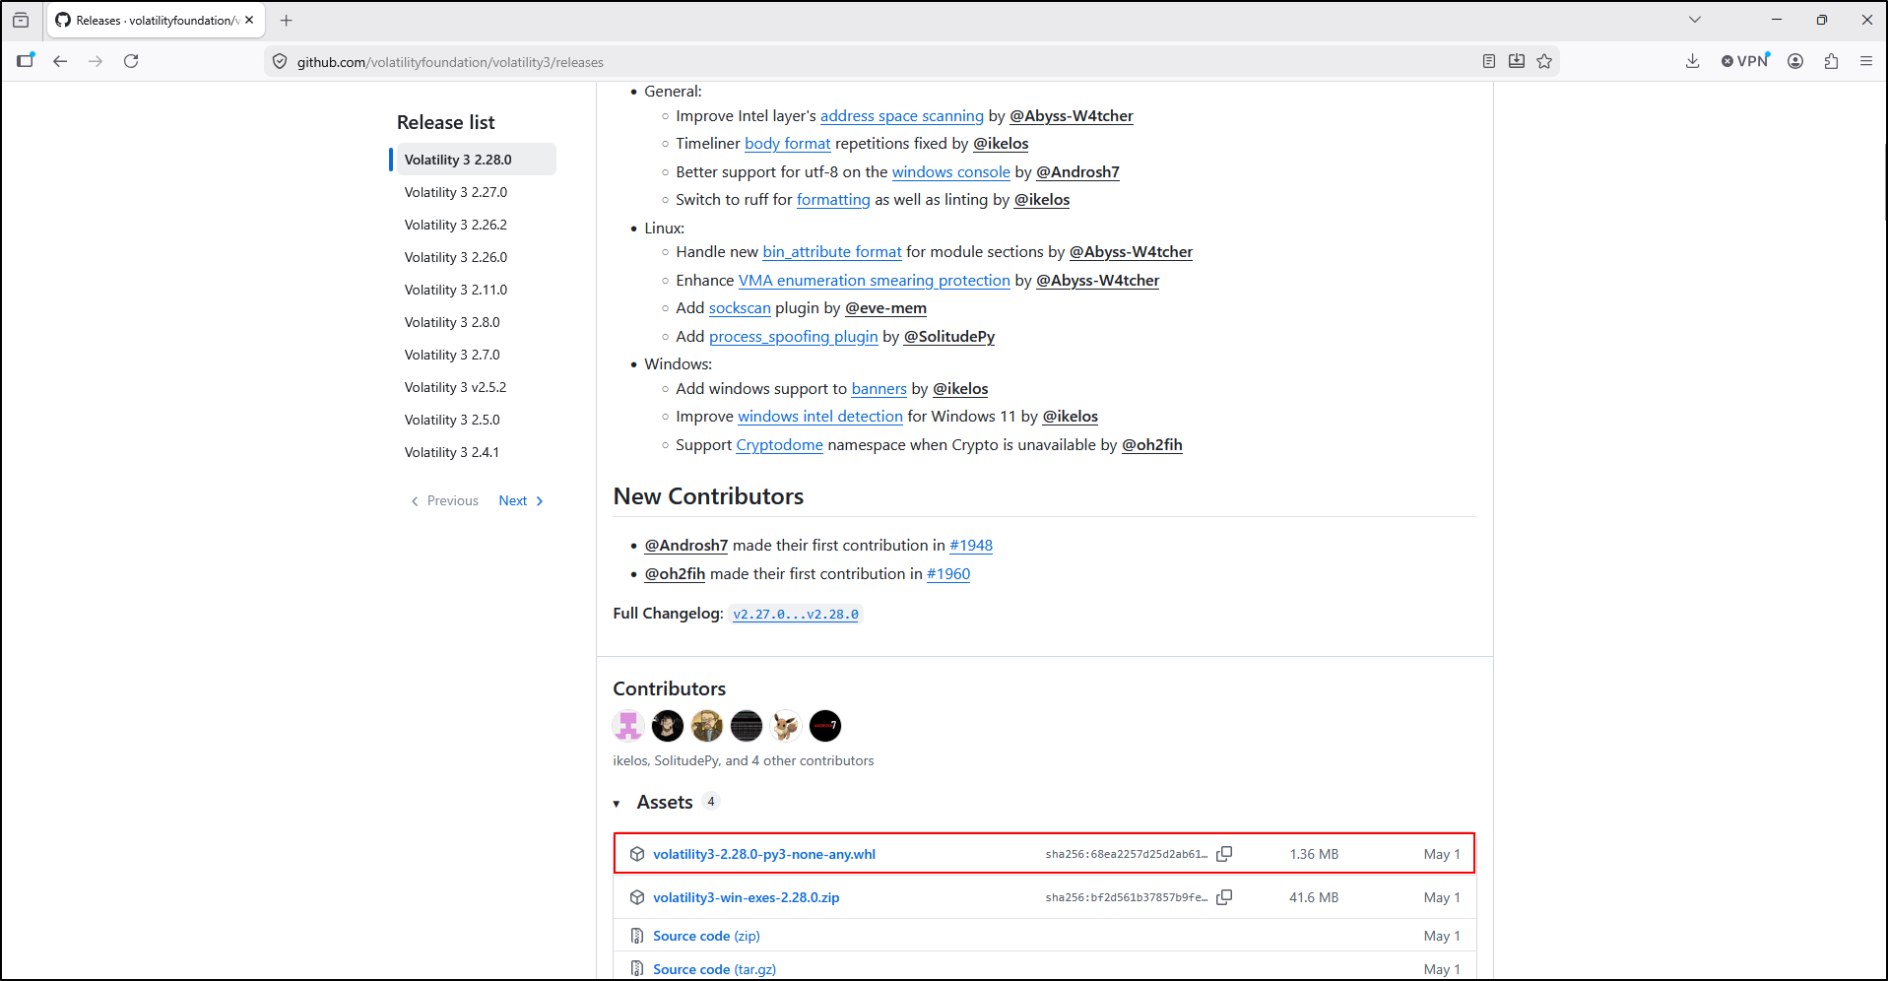Screen dimensions: 1888x981
Task: Open pull request #1960 link
Action: coord(948,574)
